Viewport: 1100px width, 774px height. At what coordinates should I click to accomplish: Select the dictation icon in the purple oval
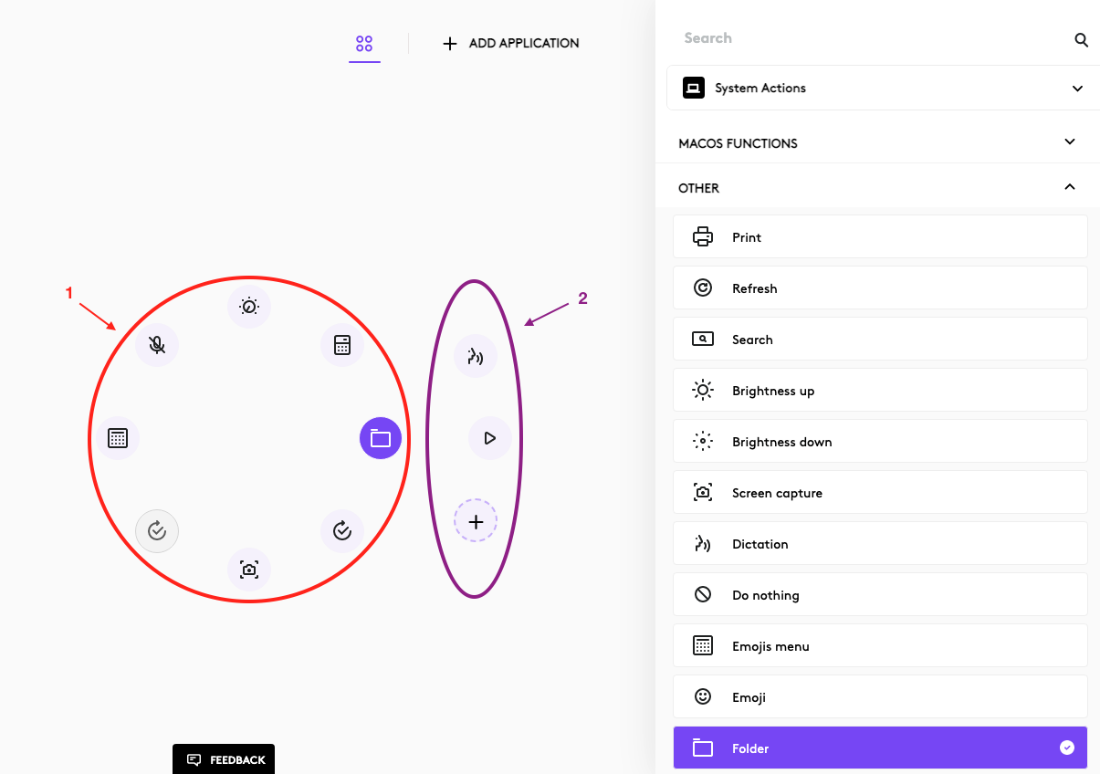(x=476, y=356)
